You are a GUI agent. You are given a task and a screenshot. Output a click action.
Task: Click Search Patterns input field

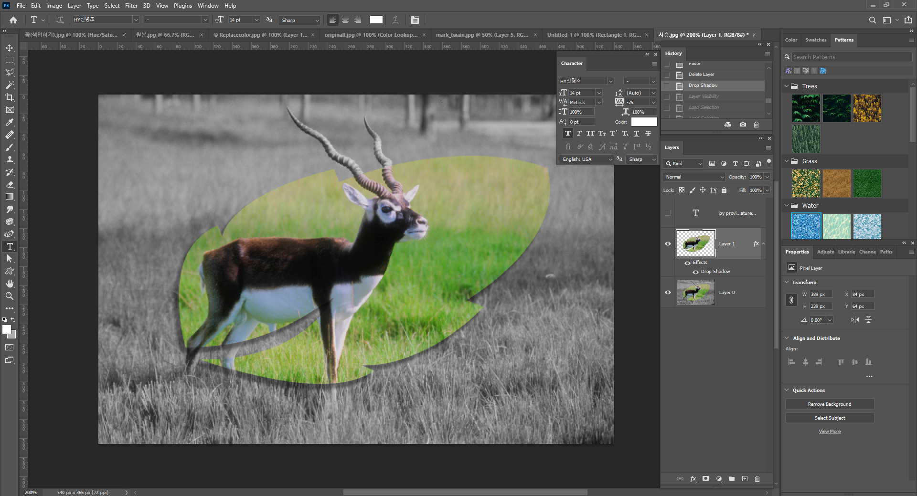[x=851, y=57]
